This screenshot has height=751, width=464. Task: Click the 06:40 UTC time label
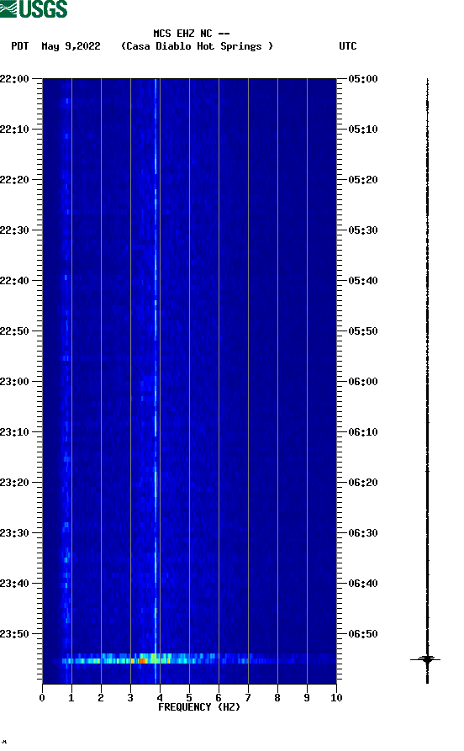363,584
